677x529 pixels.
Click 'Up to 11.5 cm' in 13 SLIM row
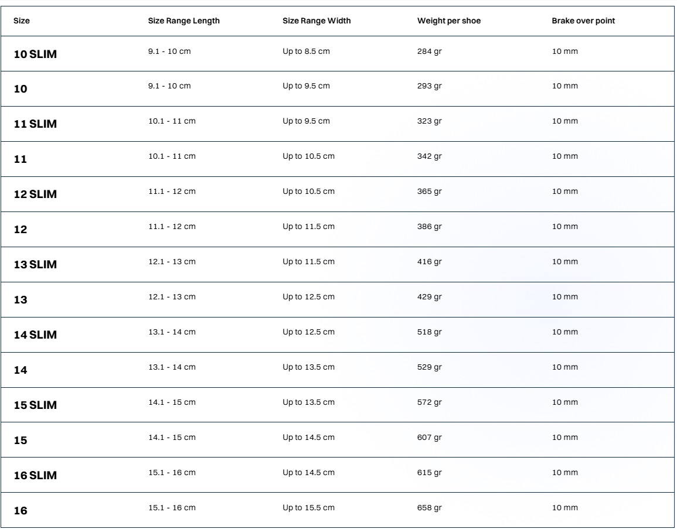[308, 262]
